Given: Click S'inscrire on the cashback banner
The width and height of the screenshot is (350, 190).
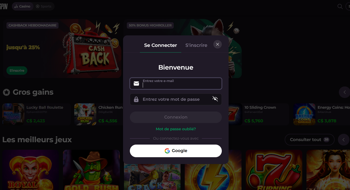Looking at the screenshot, I should [x=17, y=71].
